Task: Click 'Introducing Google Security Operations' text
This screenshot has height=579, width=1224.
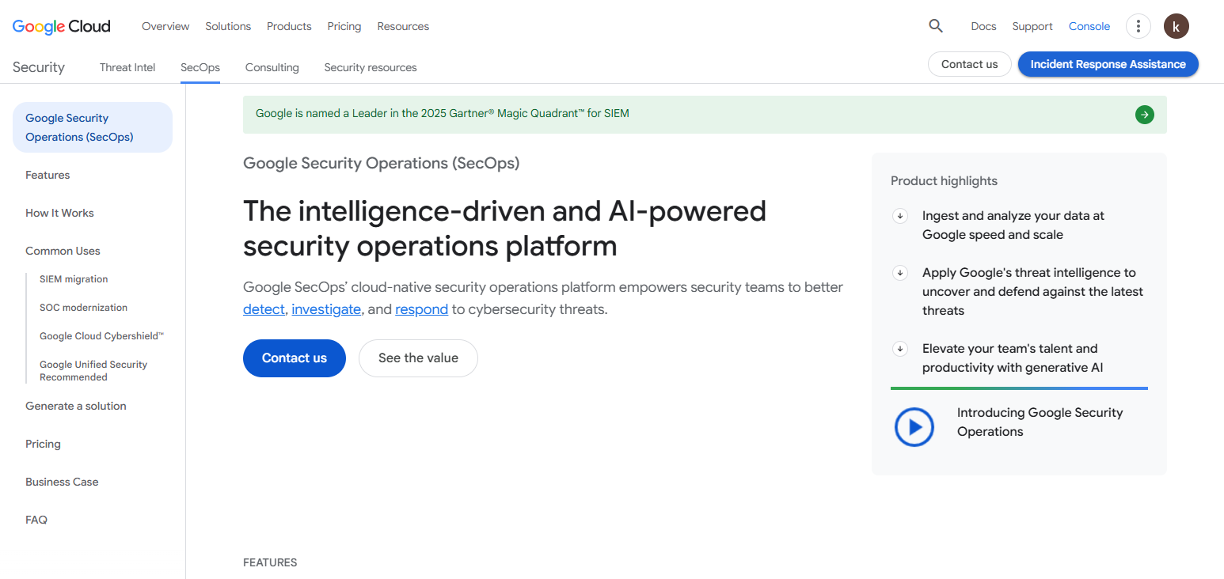Action: 1040,422
